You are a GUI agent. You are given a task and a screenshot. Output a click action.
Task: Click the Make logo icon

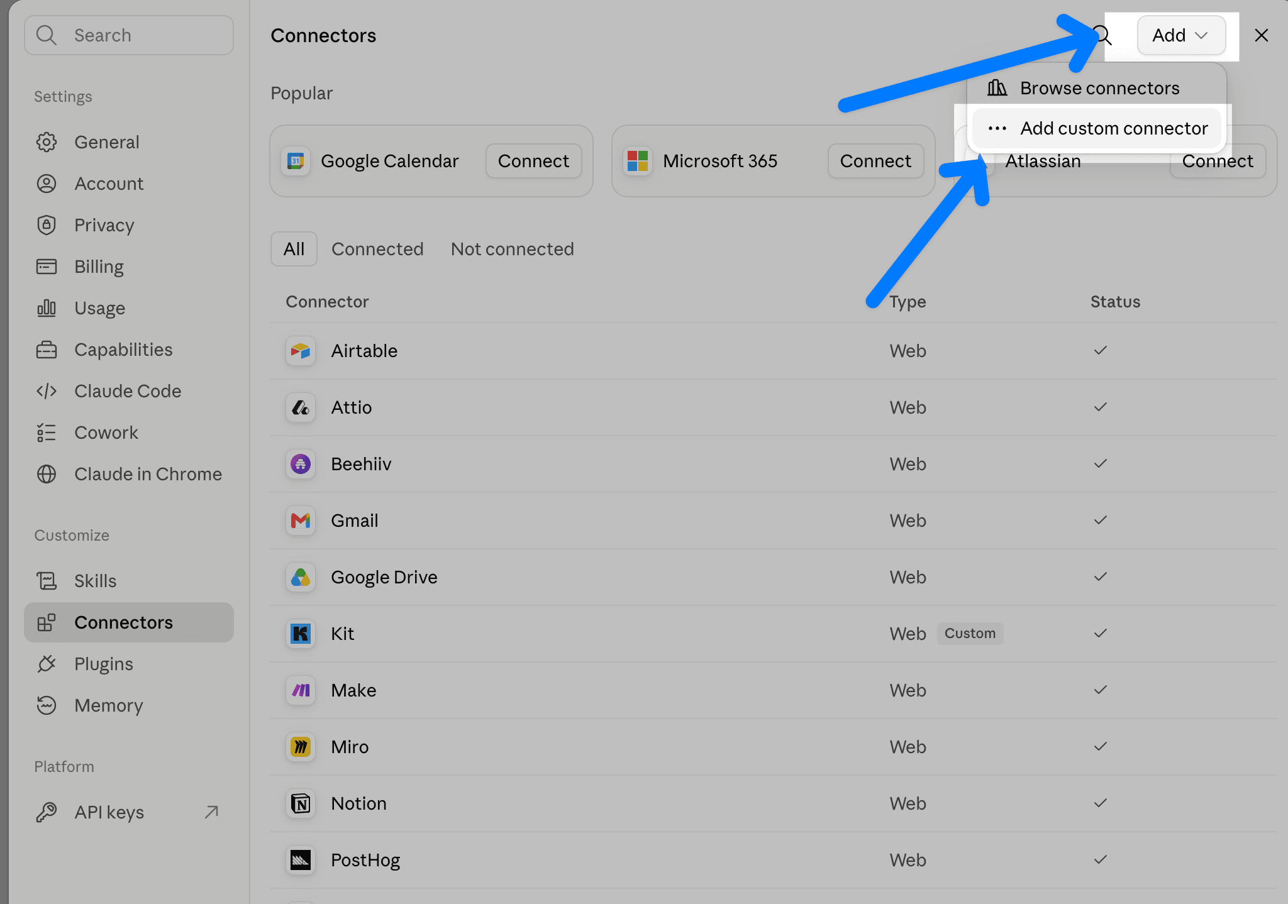click(x=301, y=690)
